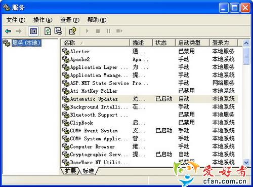This screenshot has width=253, height=187.
Task: Click the vertical scrollbar thumb
Action: (246, 56)
